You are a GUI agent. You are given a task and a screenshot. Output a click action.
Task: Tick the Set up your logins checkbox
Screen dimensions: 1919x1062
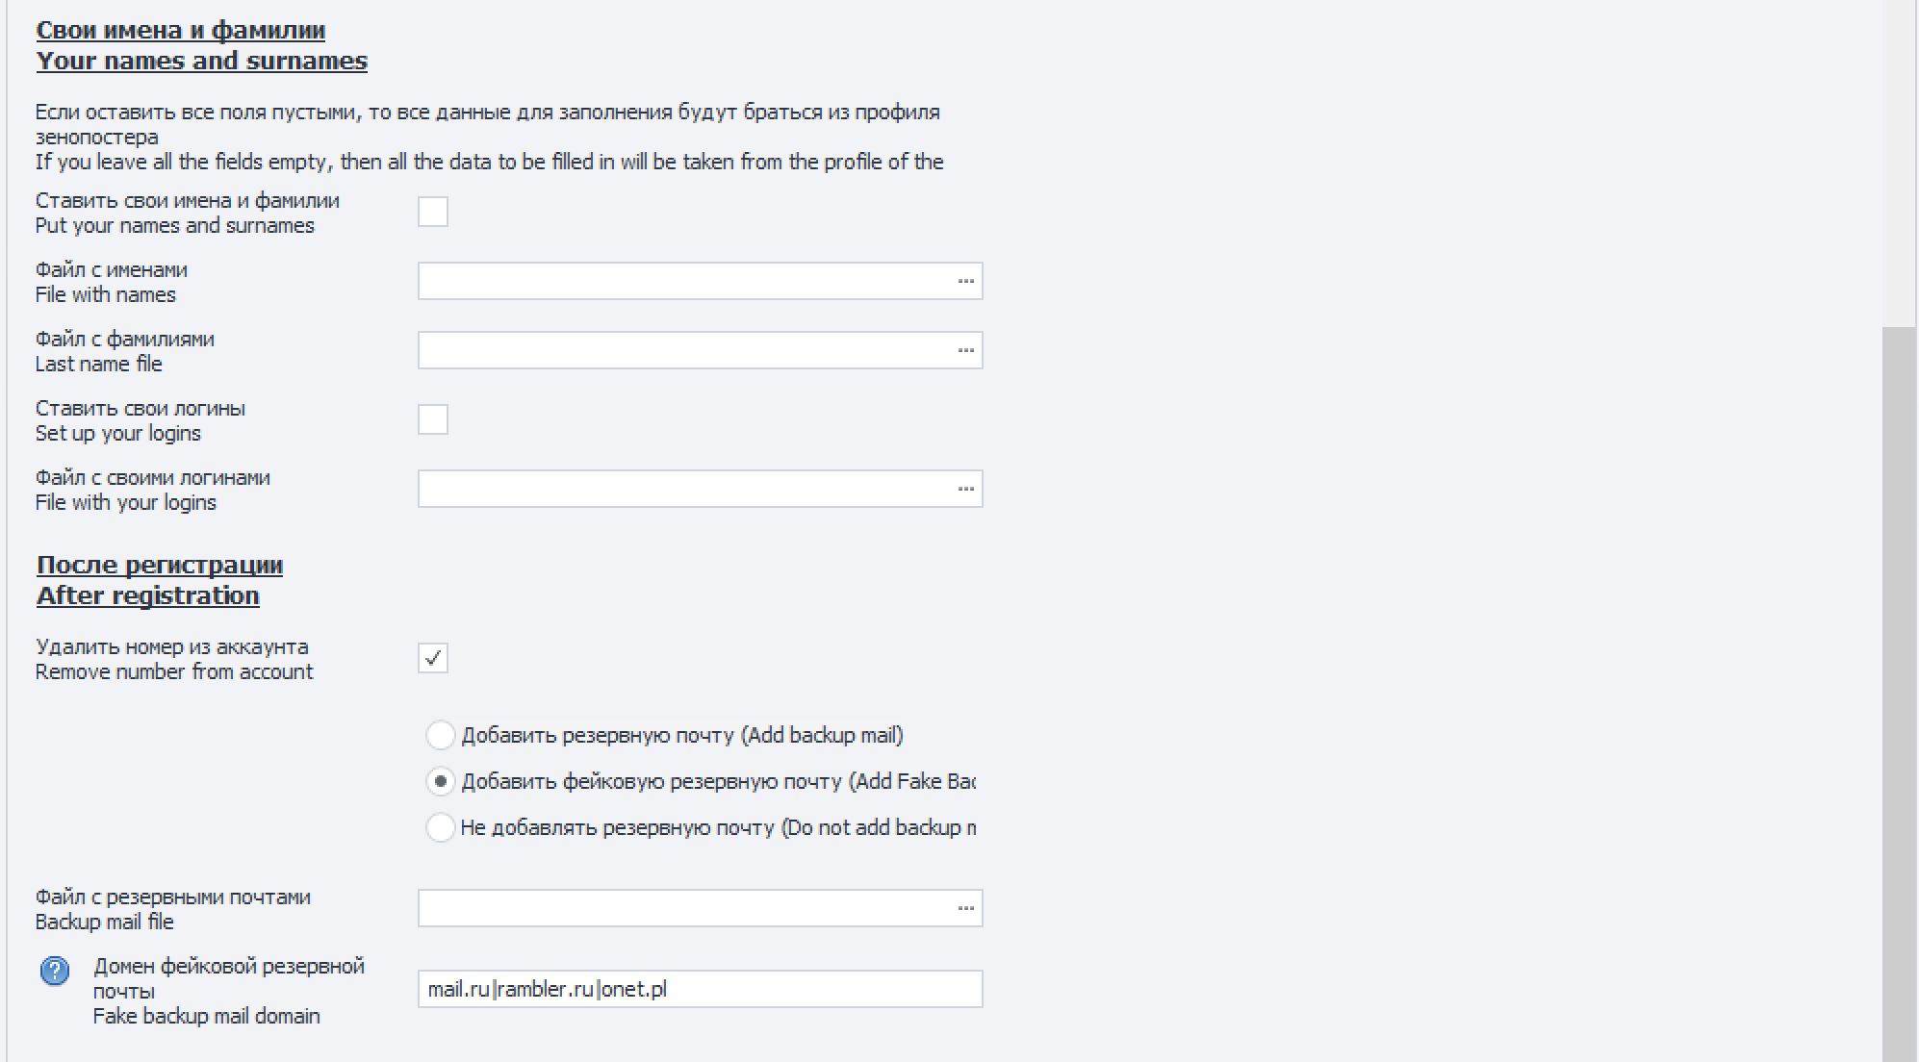(433, 419)
